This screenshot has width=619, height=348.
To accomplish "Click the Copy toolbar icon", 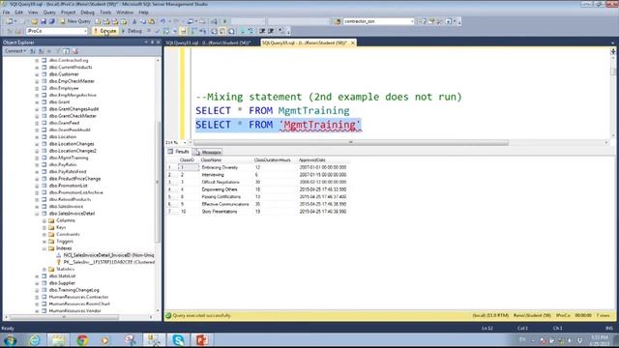I will tap(143, 21).
